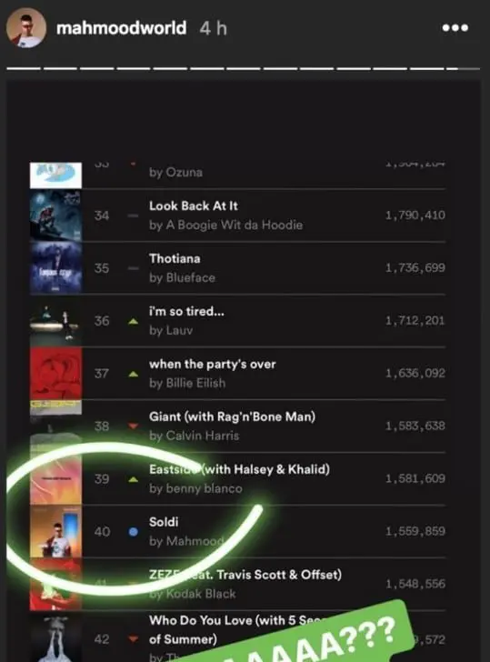Click the green up arrow at rank 39
This screenshot has height=662, width=490.
tap(133, 479)
